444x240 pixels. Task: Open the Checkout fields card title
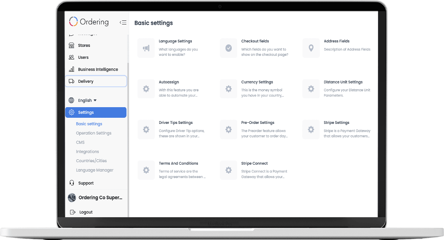click(255, 41)
